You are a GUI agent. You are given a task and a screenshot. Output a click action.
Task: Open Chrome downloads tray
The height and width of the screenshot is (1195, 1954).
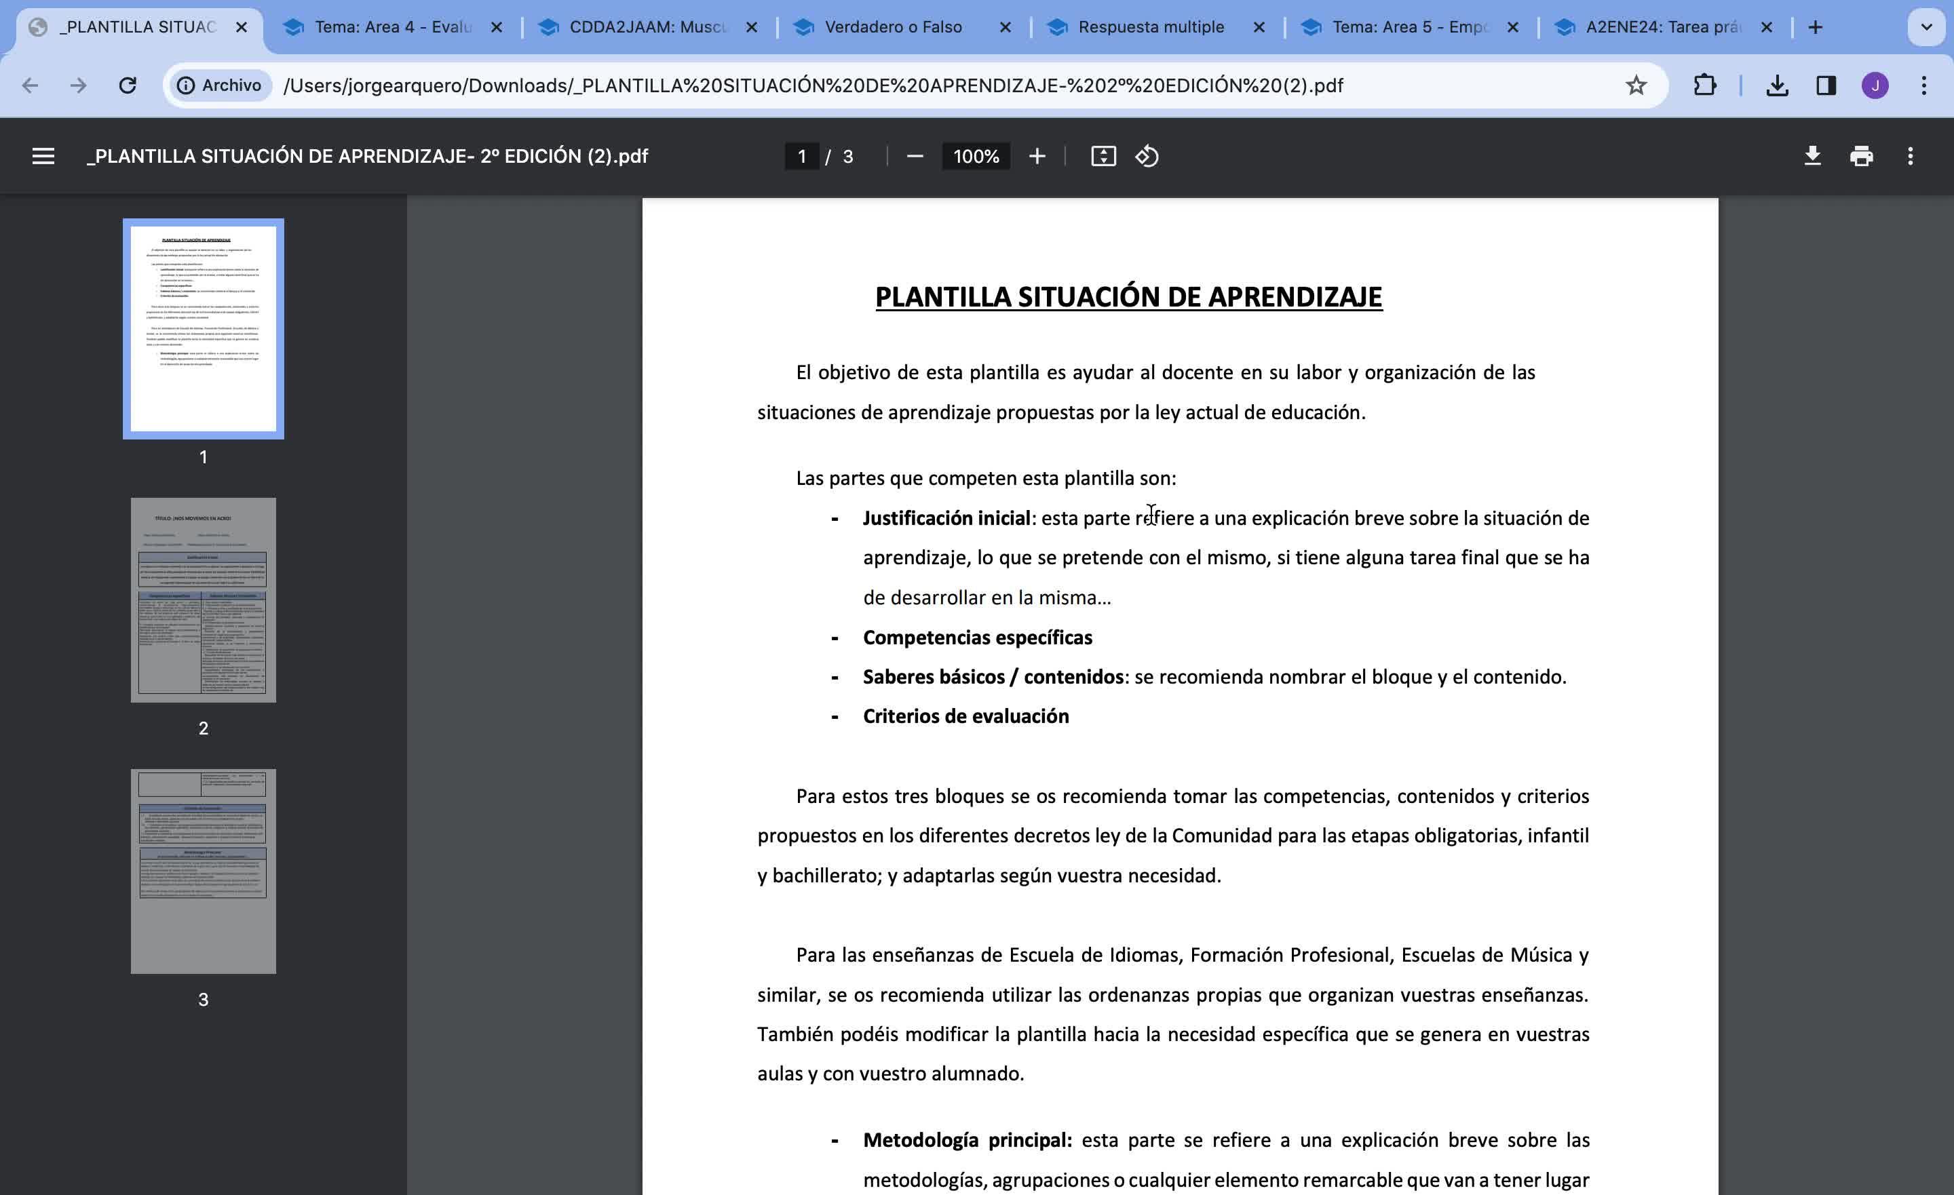click(x=1777, y=85)
